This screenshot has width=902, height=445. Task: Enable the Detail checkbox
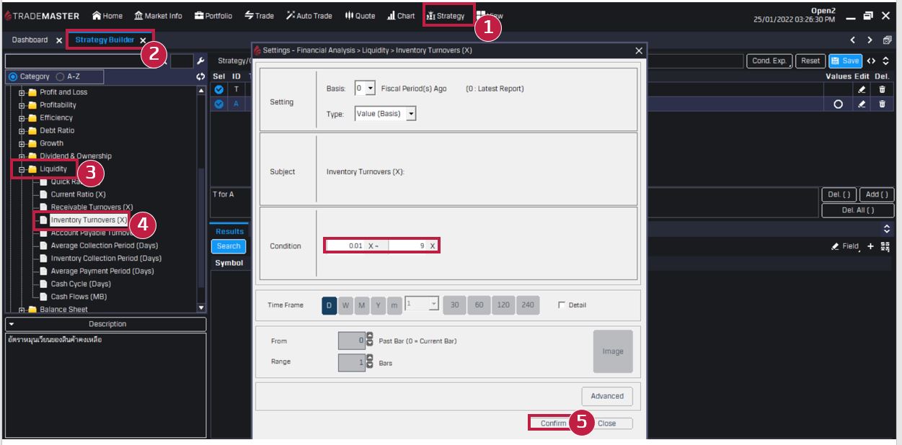point(562,305)
